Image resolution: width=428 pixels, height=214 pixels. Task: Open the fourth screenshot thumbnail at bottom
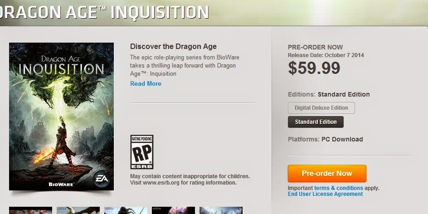(x=173, y=210)
